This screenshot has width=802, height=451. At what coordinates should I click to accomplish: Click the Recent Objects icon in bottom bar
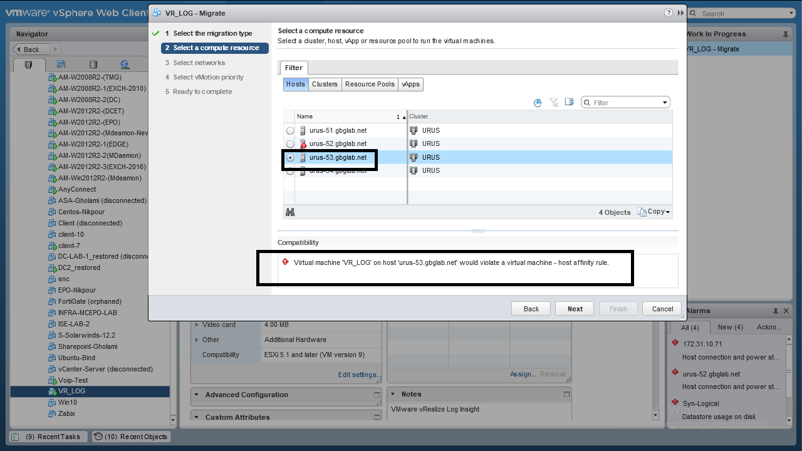[98, 437]
